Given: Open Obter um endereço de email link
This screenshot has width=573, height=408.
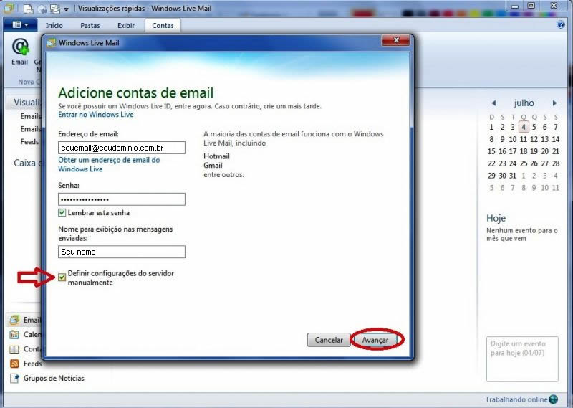Looking at the screenshot, I should pyautogui.click(x=109, y=164).
